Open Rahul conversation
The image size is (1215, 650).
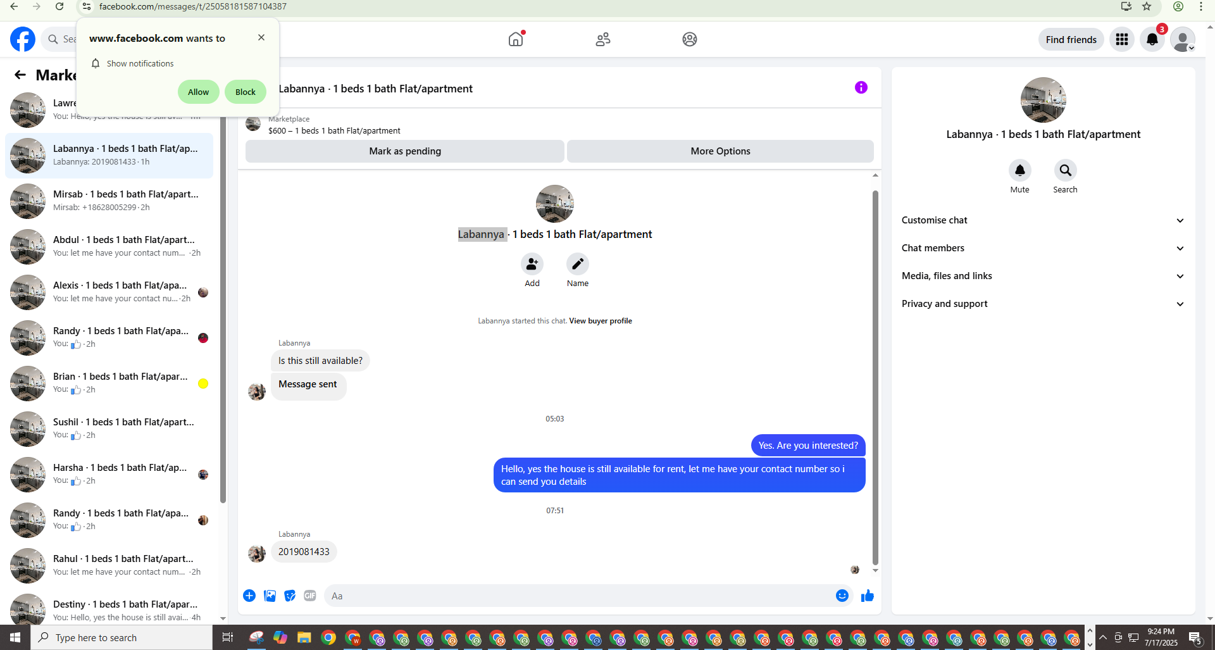point(109,566)
